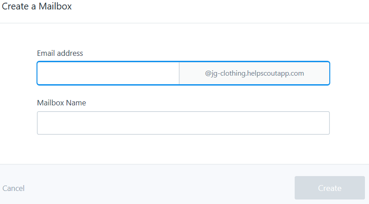369x204 pixels.
Task: Click the helpscoutapp.com domain text
Action: pyautogui.click(x=255, y=73)
